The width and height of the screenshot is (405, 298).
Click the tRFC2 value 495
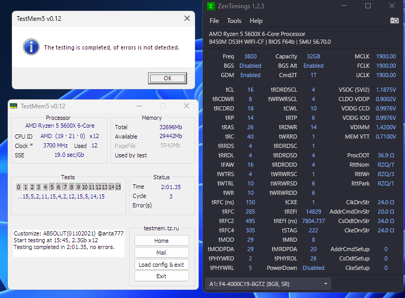tap(250, 221)
